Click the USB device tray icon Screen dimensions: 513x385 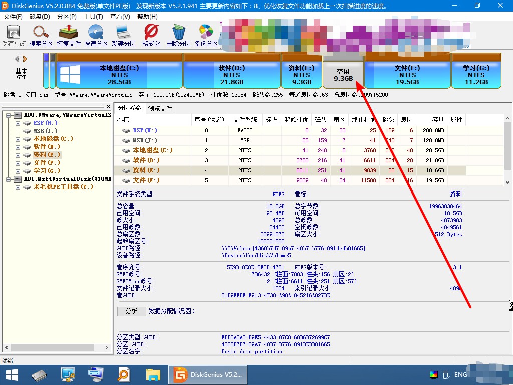coord(445,375)
